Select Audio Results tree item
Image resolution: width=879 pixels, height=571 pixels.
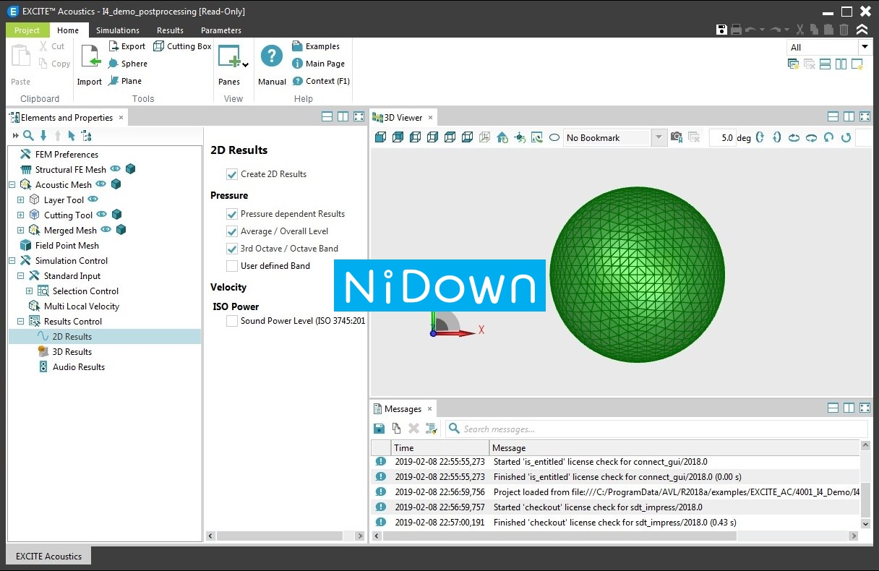(71, 367)
